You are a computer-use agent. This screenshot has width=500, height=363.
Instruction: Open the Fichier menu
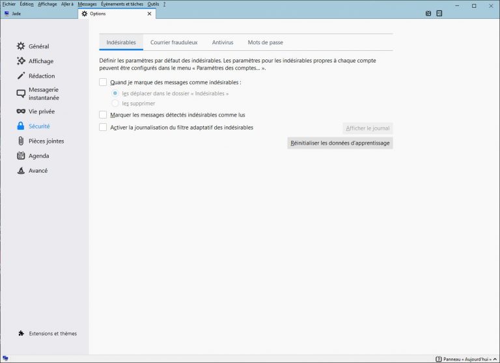point(9,4)
